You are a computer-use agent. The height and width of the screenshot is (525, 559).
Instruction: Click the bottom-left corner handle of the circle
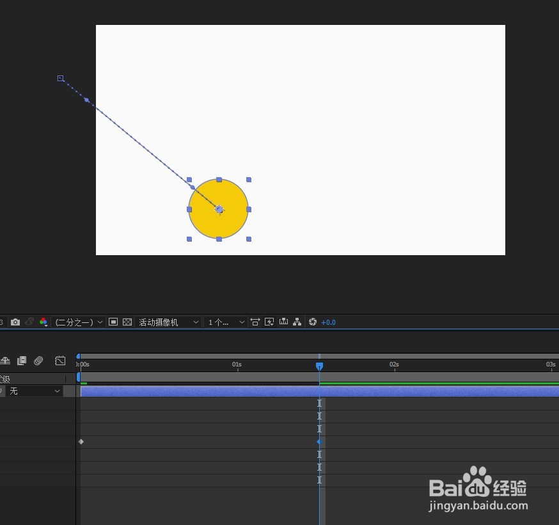[x=189, y=239]
